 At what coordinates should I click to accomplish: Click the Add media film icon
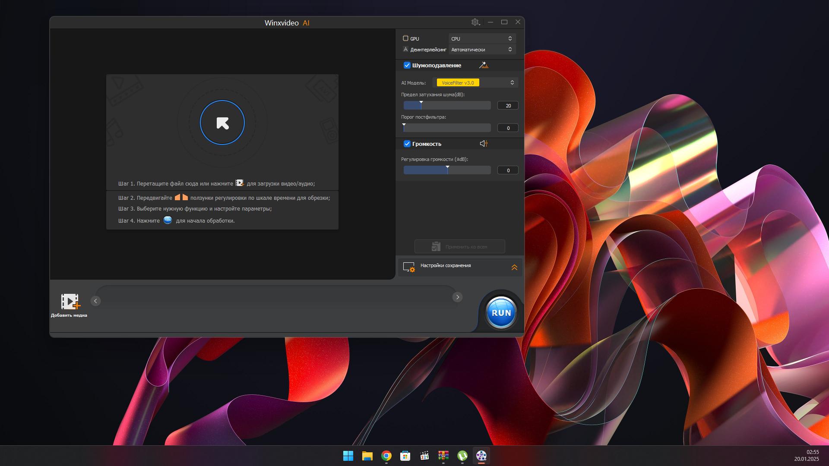[x=70, y=302]
